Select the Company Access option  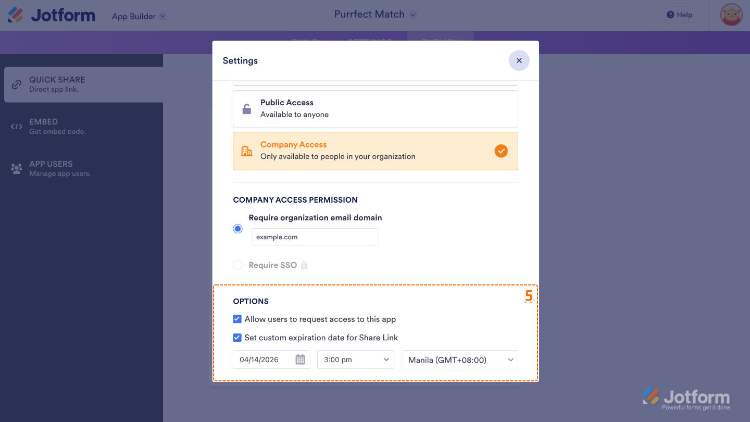coord(375,151)
